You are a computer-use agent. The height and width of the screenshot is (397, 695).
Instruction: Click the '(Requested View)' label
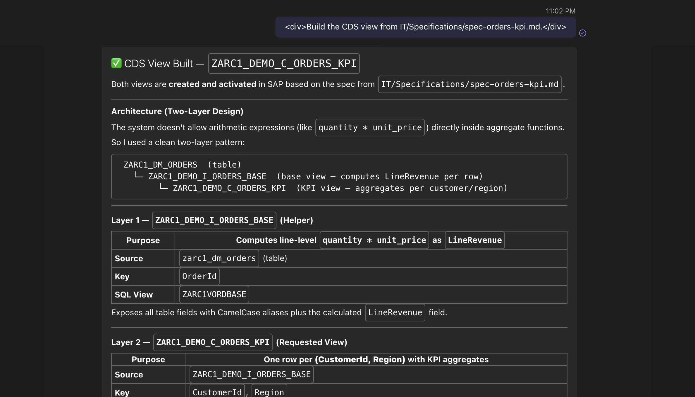pyautogui.click(x=312, y=342)
